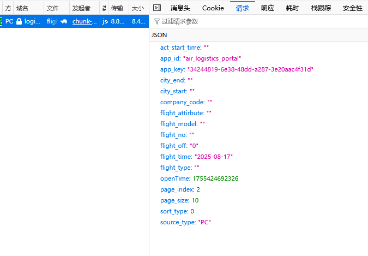This screenshot has width=368, height=256.
Task: Click the lock icon in the request row
Action: (19, 21)
